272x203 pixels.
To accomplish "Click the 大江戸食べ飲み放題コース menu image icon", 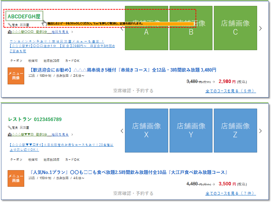I will pyautogui.click(x=16, y=178).
